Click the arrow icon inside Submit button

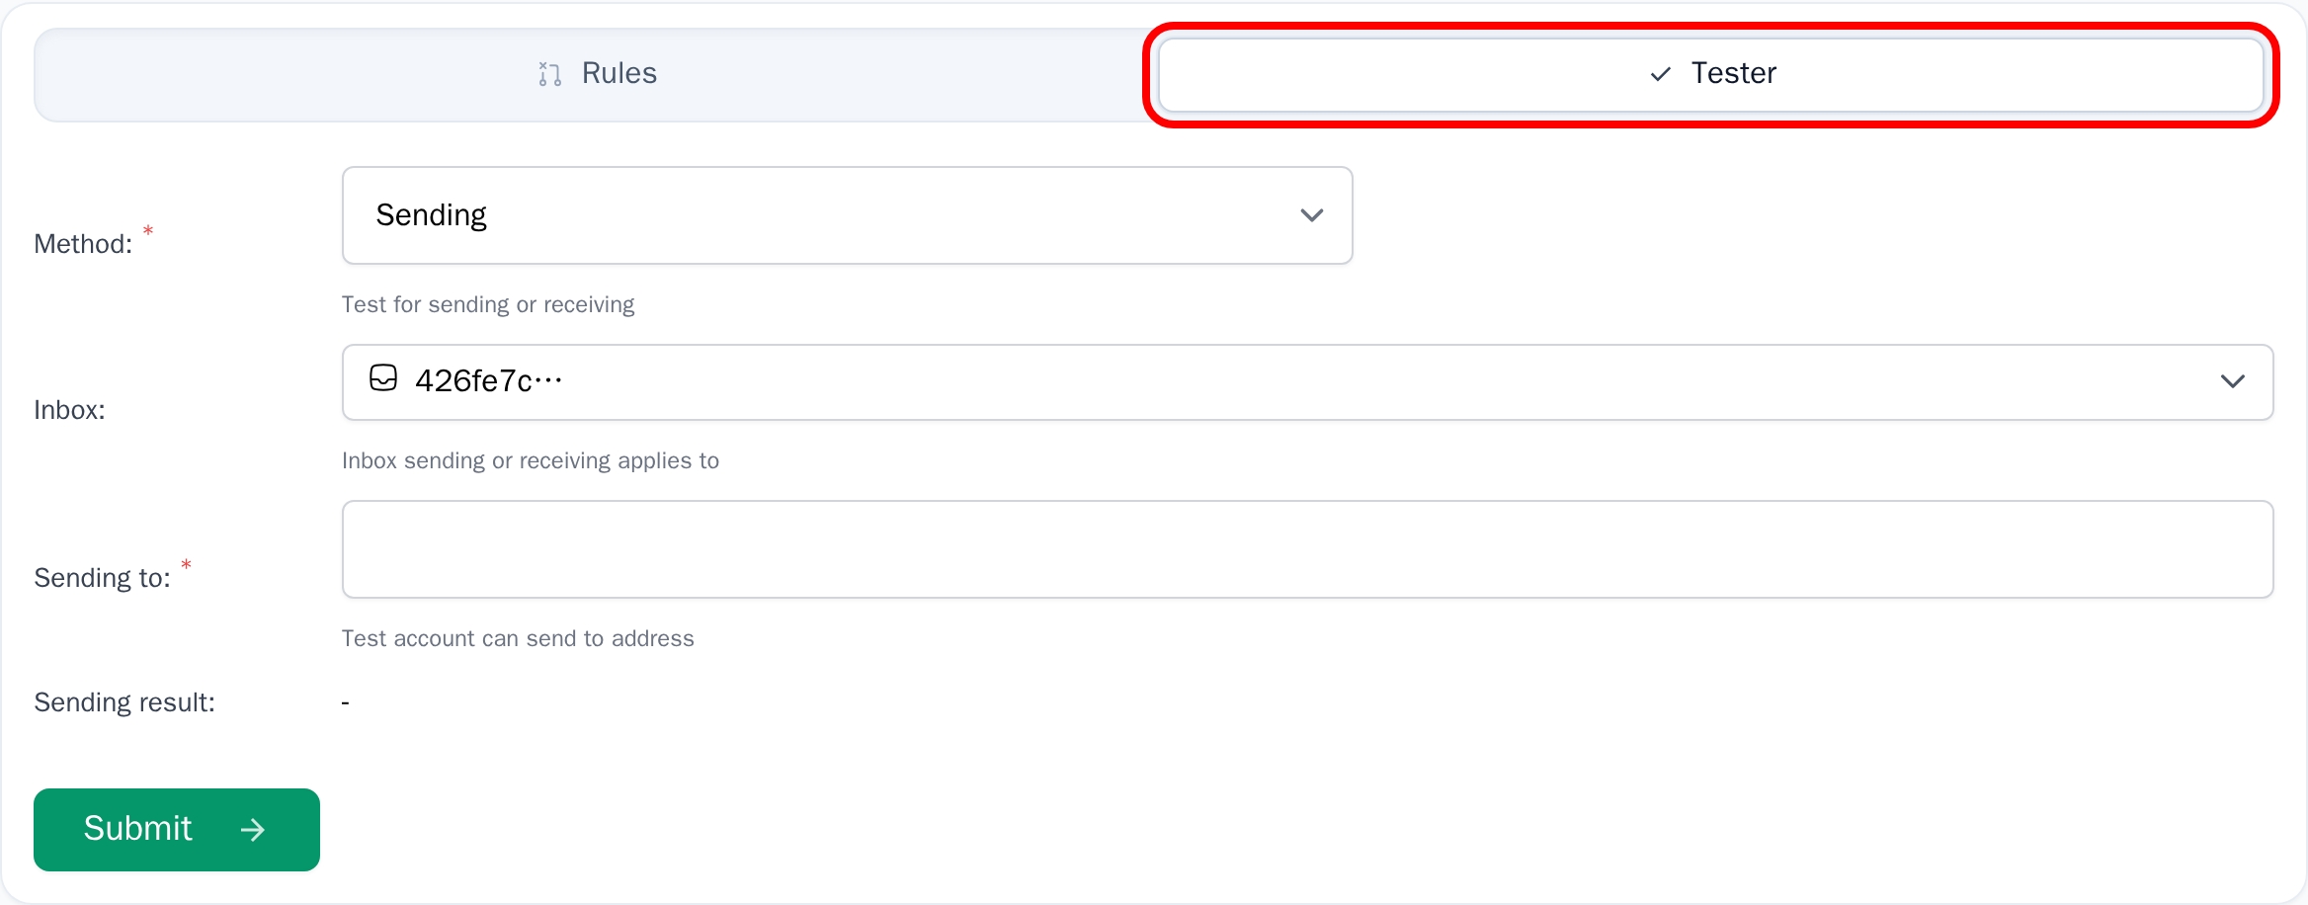coord(253,830)
